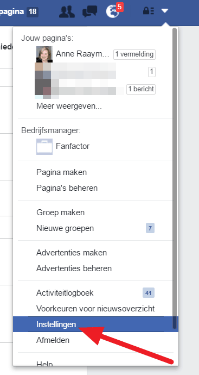199x375 pixels.
Task: Open the notifications globe icon
Action: click(x=113, y=11)
